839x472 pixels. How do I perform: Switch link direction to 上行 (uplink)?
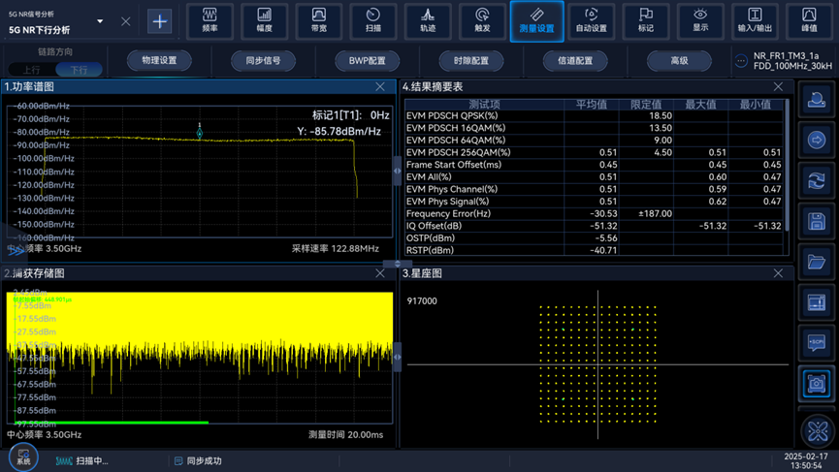32,70
